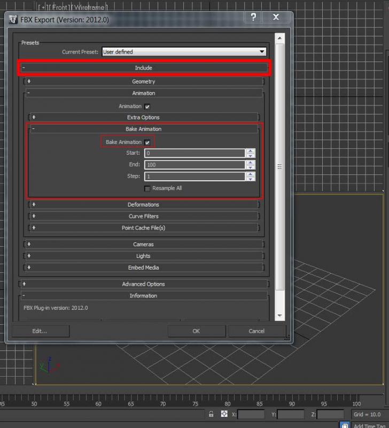
Task: Click the FBX Export help question mark
Action: click(253, 17)
